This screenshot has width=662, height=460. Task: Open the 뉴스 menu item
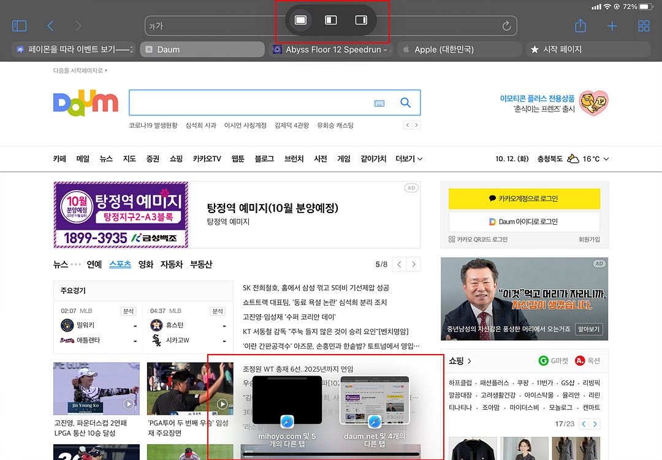pos(106,159)
